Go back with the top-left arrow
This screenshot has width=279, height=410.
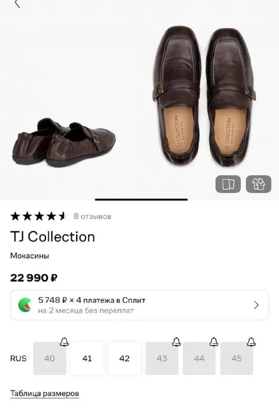[17, 3]
